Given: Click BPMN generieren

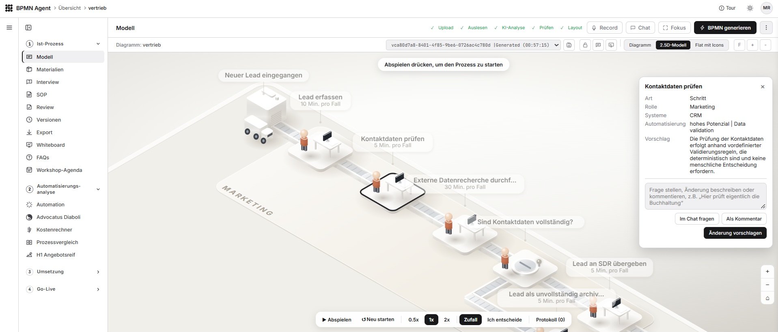Looking at the screenshot, I should [x=725, y=28].
